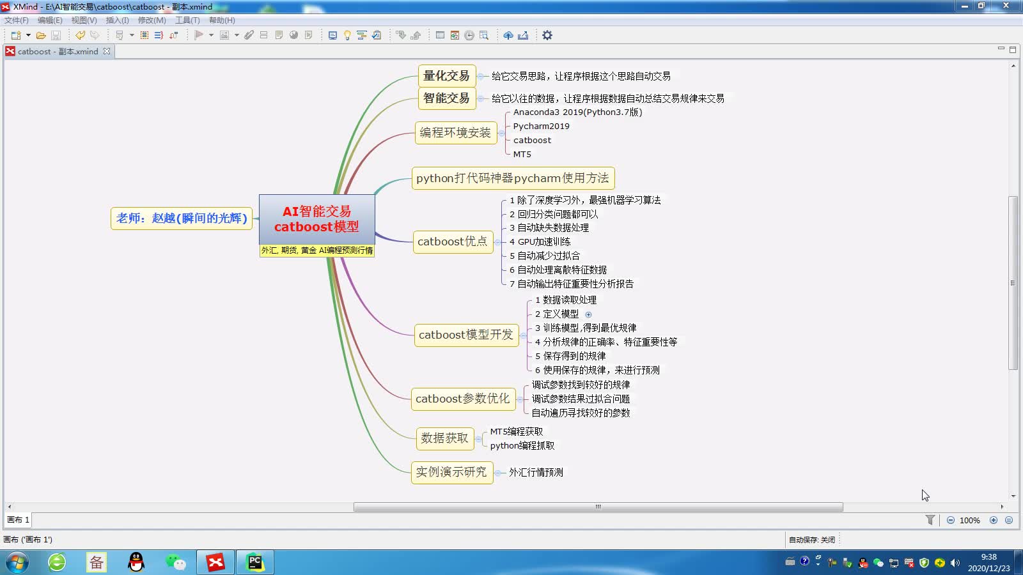This screenshot has height=575, width=1023.
Task: Click the Drill up icon
Action: click(x=416, y=35)
